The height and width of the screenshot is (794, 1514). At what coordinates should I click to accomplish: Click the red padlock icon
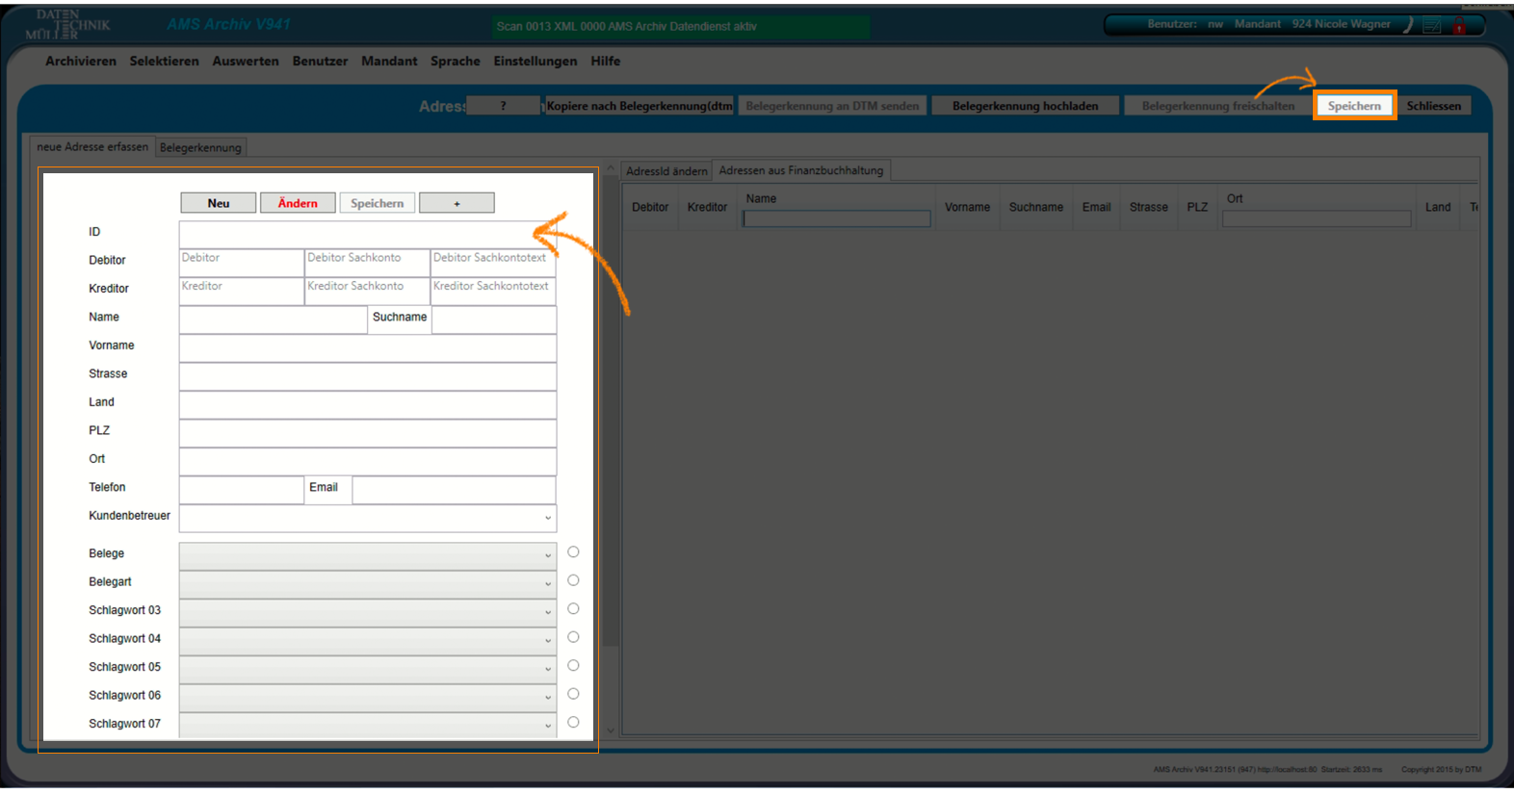1459,26
